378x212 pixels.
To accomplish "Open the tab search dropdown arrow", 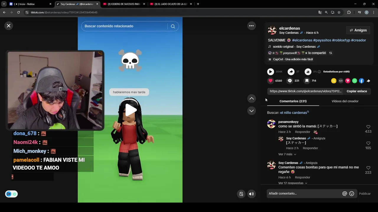I will point(4,4).
